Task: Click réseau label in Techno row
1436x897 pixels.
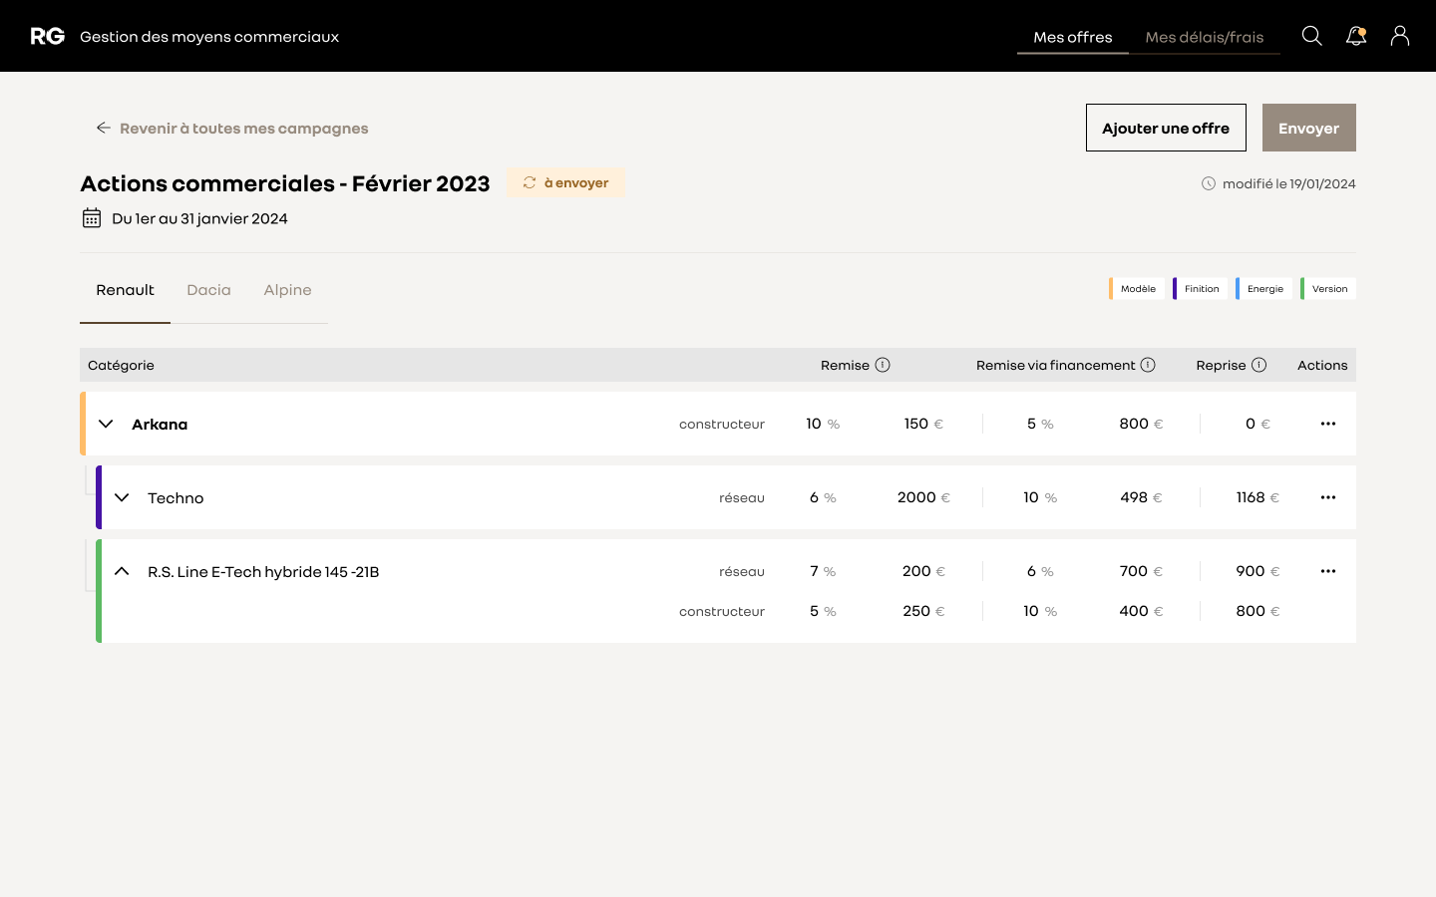Action: coord(742,497)
